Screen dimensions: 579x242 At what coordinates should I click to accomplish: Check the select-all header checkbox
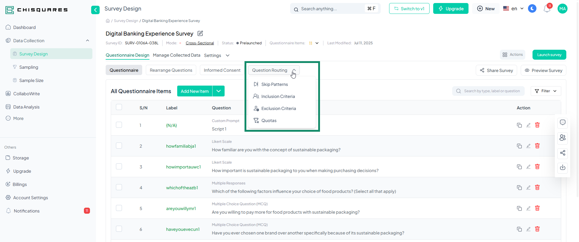pos(119,107)
